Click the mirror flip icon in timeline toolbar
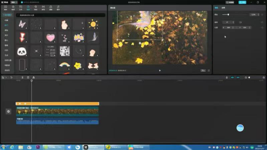This screenshot has width=267, height=150. 34,77
